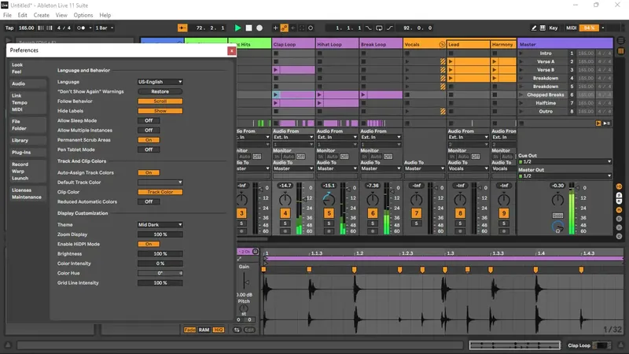Open the Language dropdown

click(x=160, y=82)
